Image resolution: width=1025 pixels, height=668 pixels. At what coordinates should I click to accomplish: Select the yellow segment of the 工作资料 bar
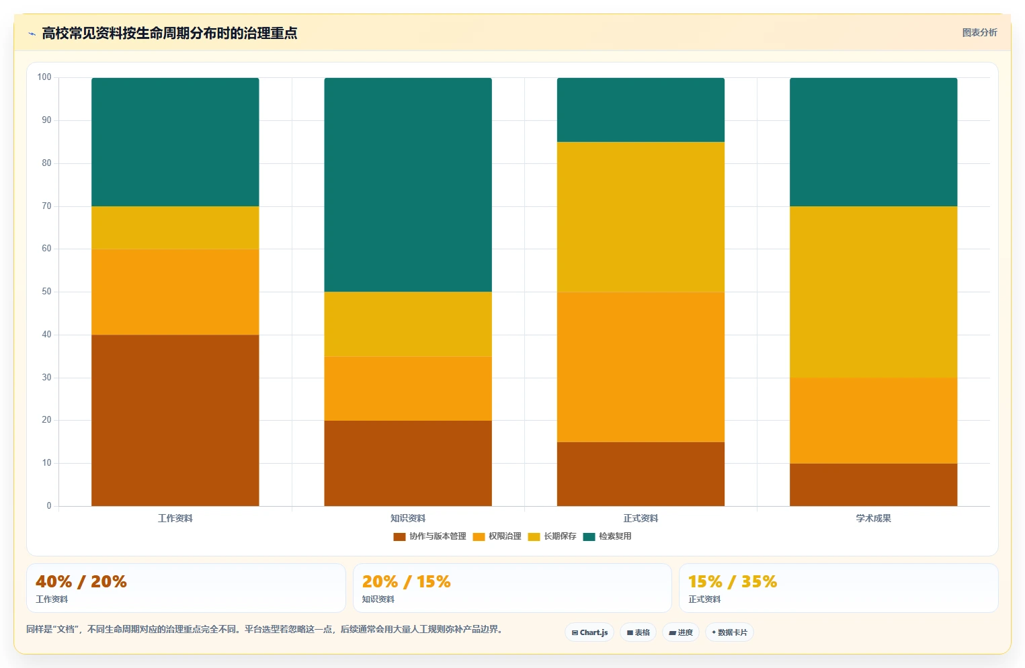pyautogui.click(x=175, y=228)
